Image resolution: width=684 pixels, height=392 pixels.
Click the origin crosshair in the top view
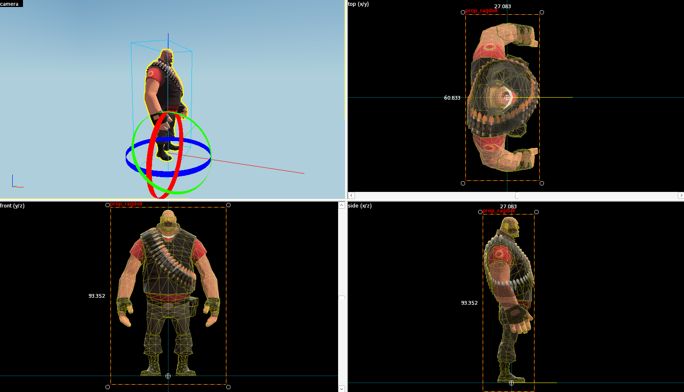(x=507, y=98)
